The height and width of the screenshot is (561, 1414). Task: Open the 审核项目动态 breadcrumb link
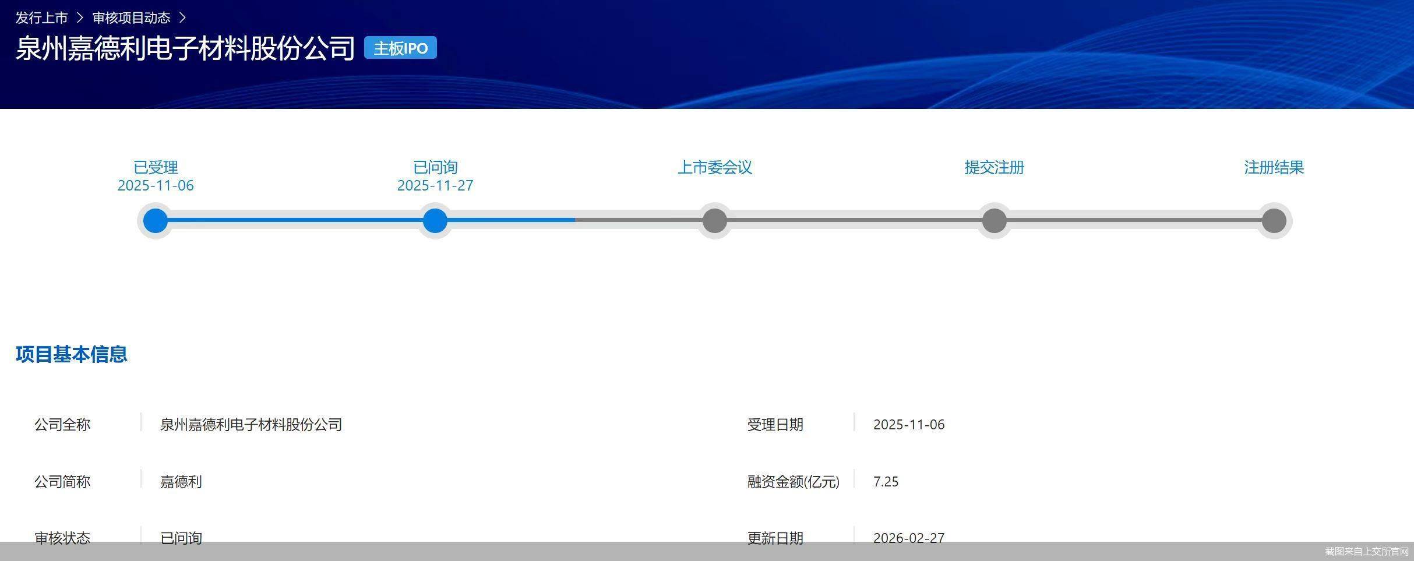[131, 18]
